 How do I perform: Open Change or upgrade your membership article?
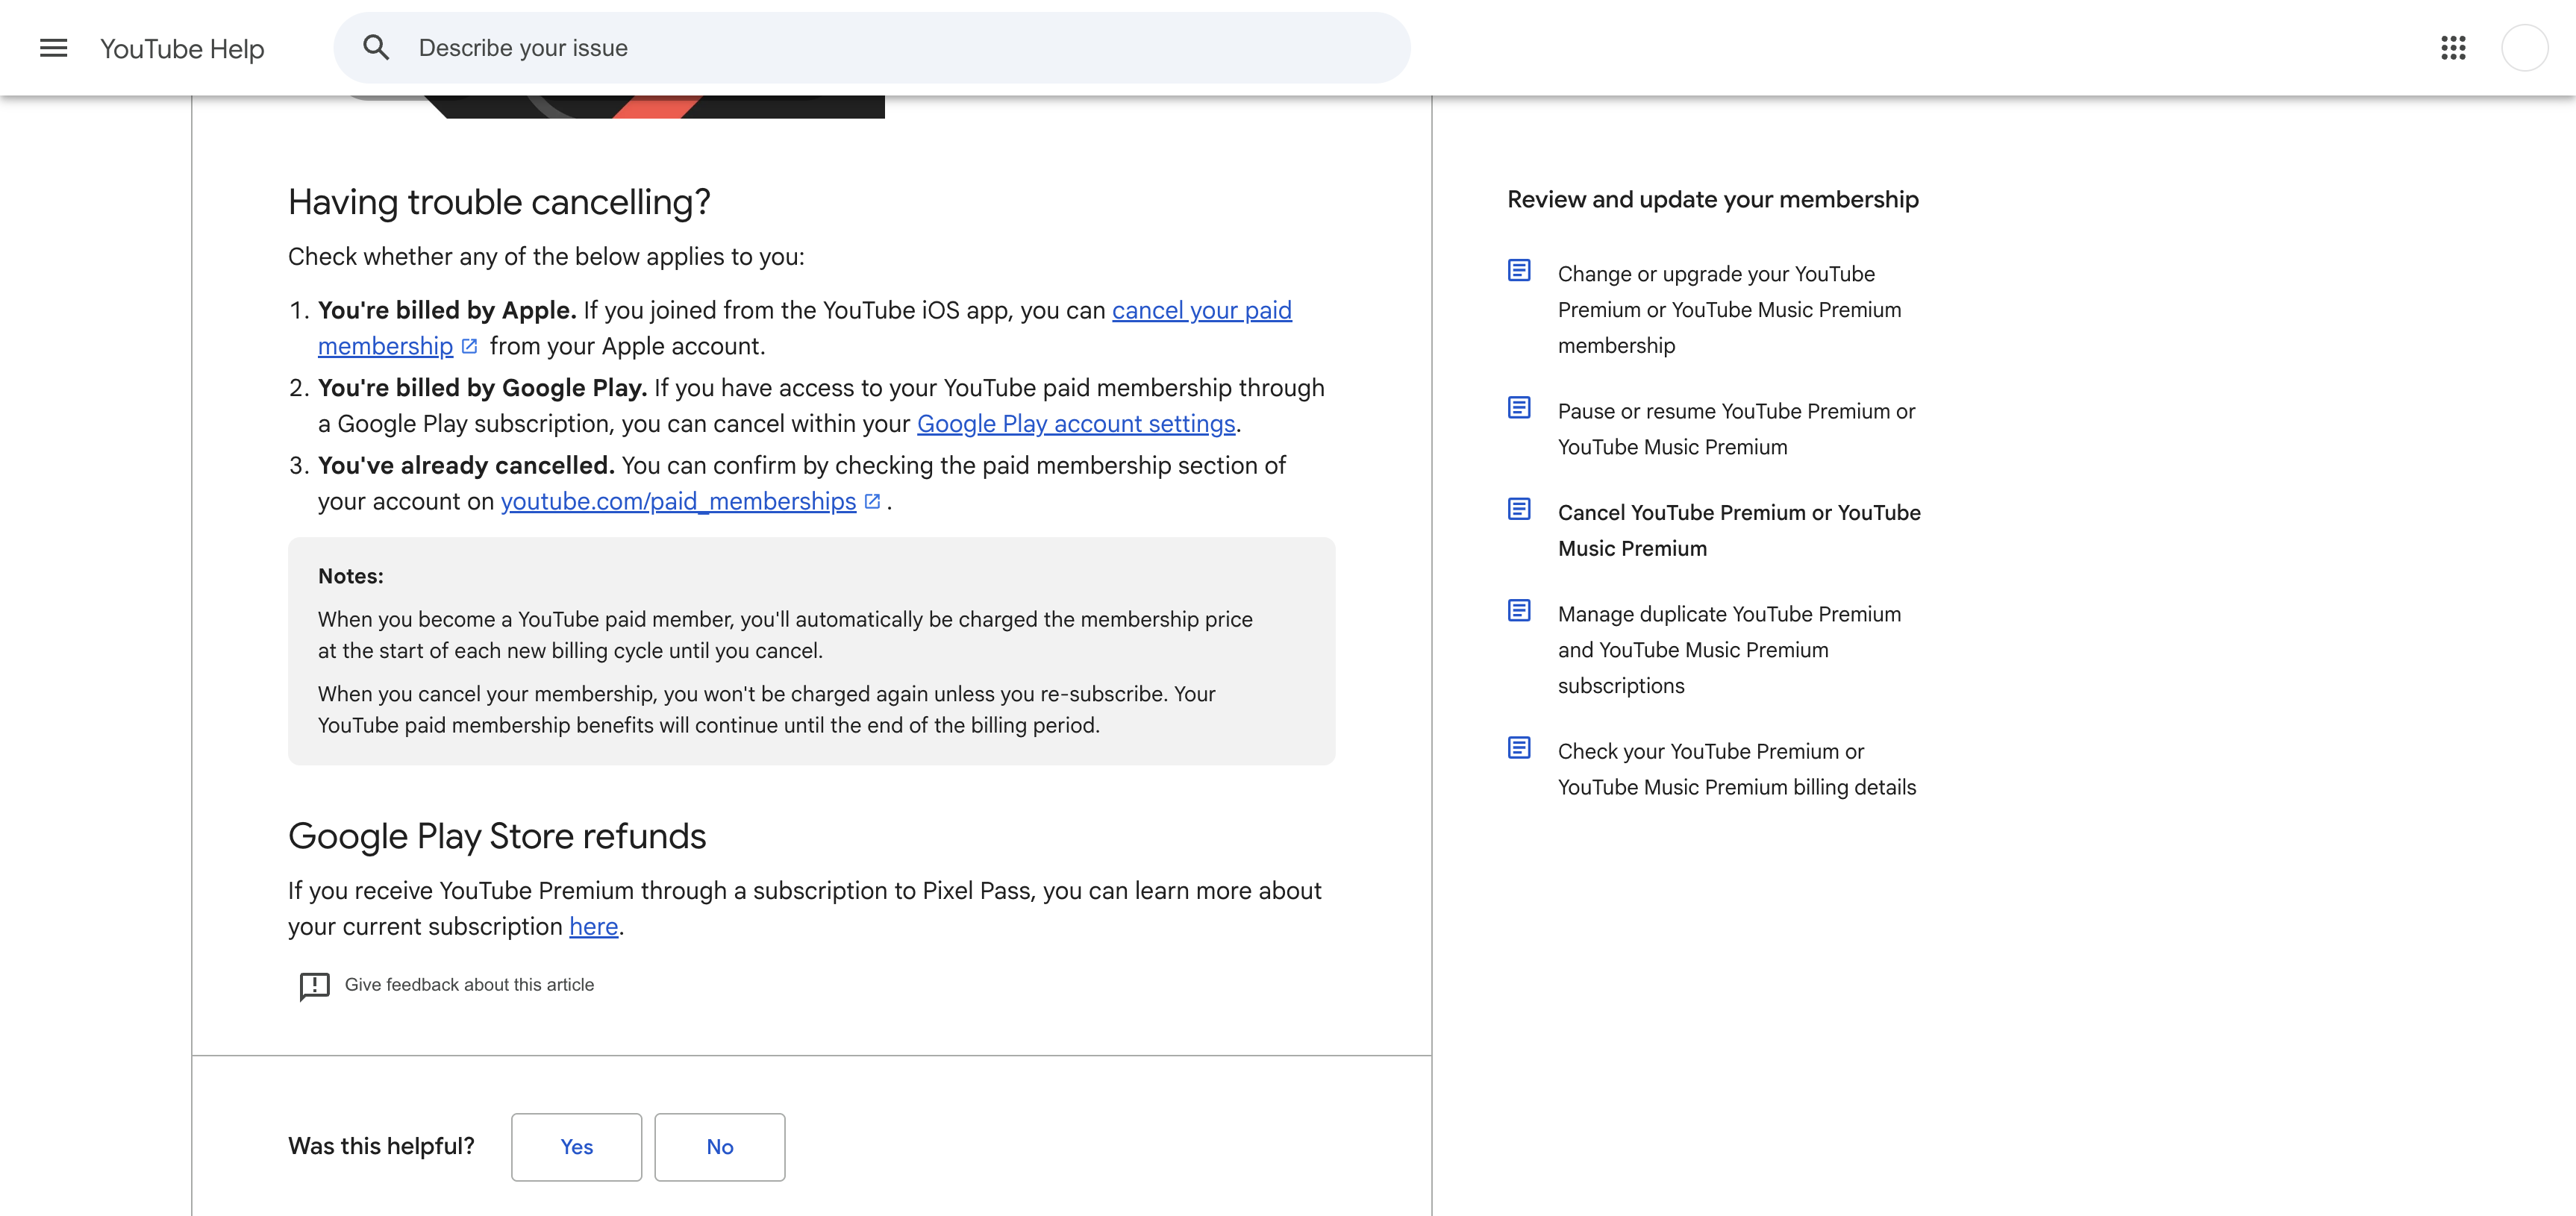pos(1730,310)
